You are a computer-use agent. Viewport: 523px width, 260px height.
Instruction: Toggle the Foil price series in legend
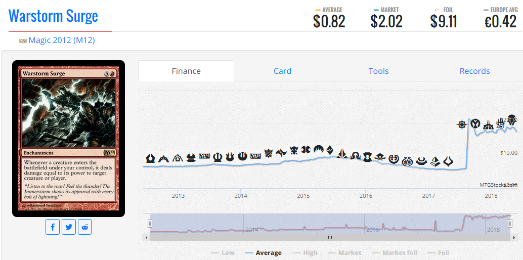point(438,253)
